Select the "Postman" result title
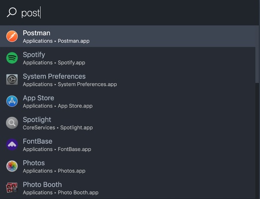 pos(36,33)
